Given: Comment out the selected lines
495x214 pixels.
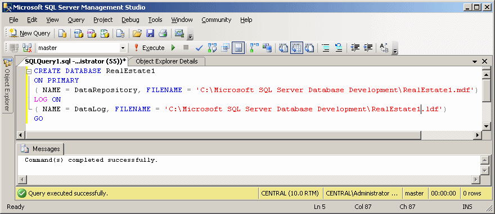Looking at the screenshot, I should tap(326, 48).
